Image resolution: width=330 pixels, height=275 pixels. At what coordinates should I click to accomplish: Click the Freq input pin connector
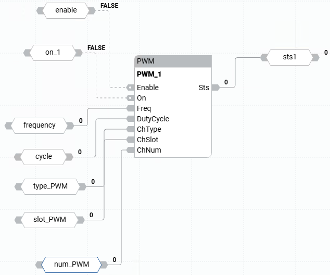point(131,108)
